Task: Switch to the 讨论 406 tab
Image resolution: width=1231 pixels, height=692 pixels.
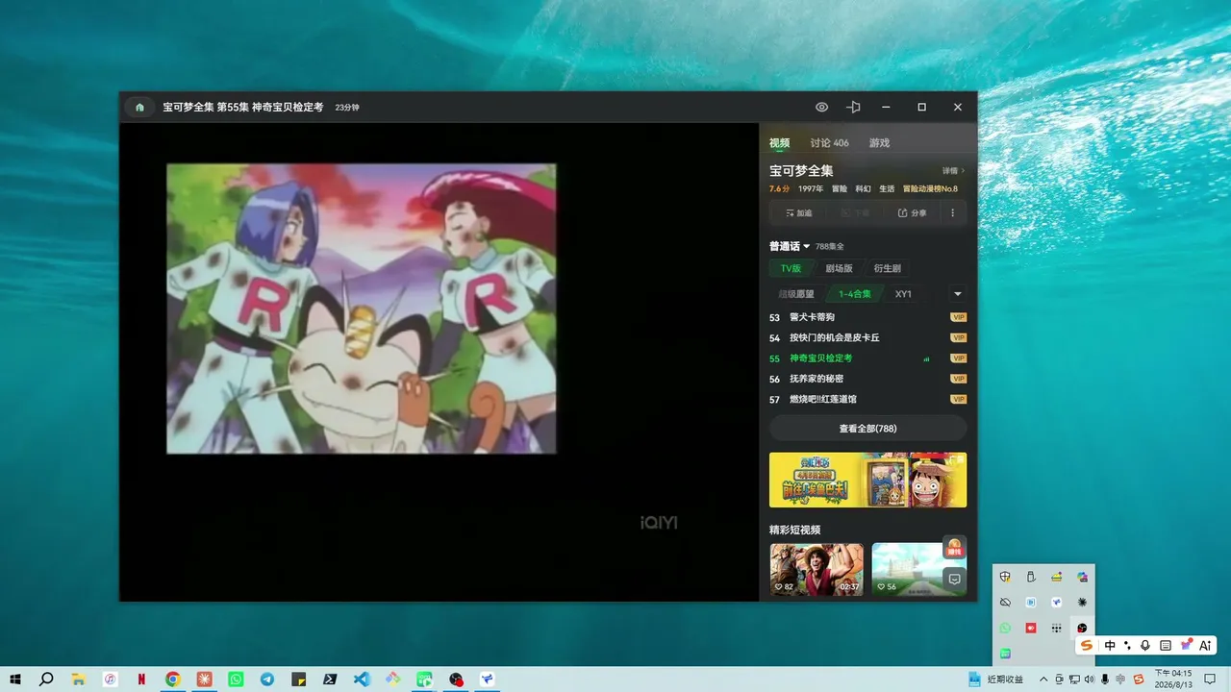Action: [829, 143]
